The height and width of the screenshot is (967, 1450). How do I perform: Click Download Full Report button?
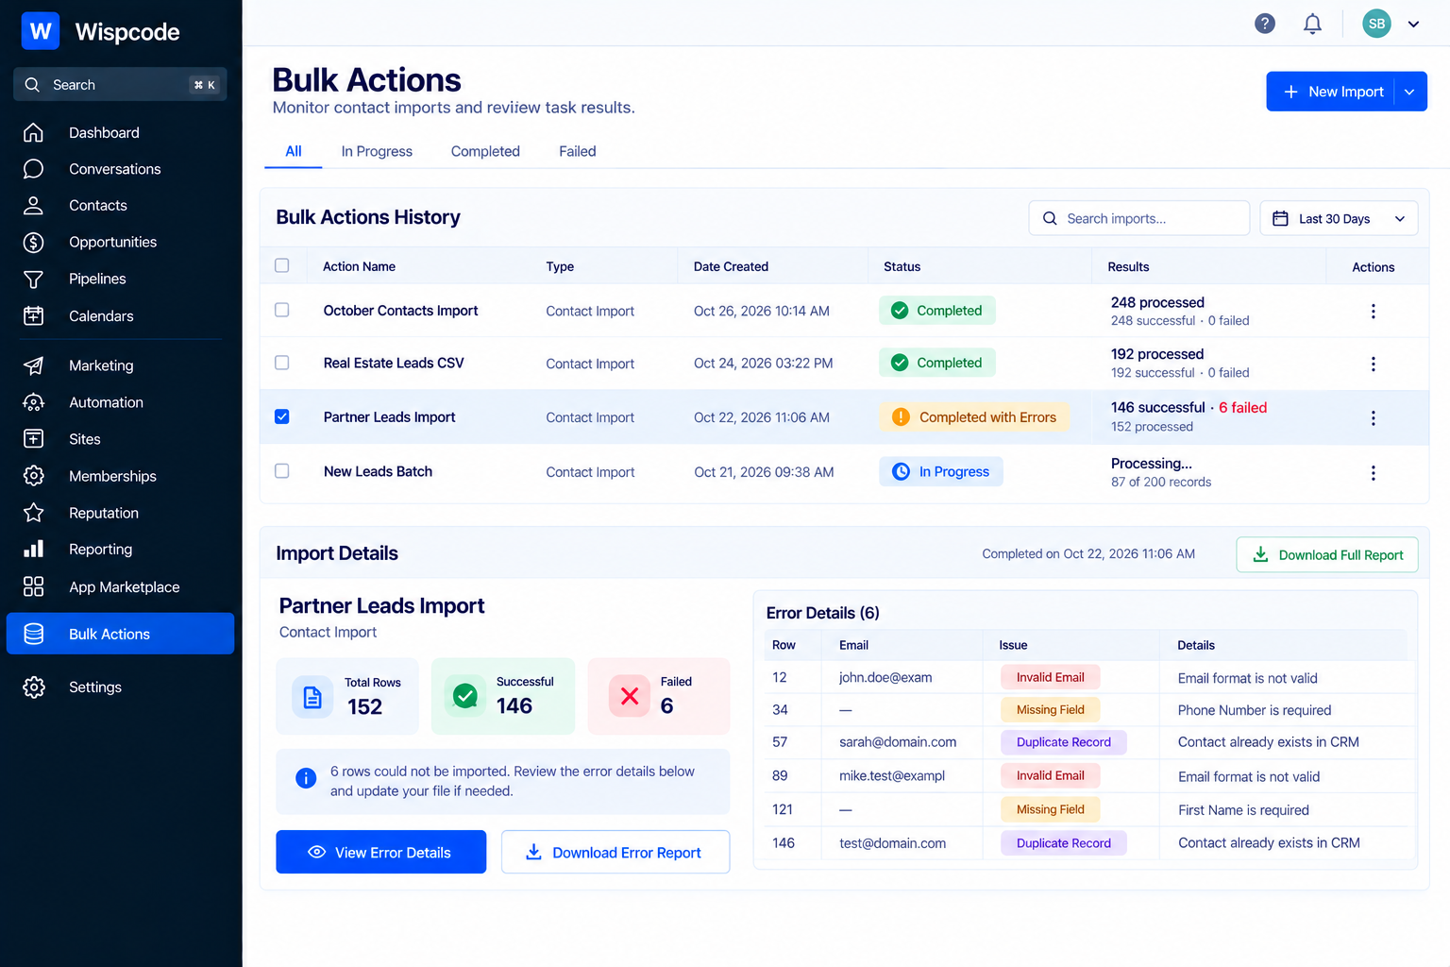1327,554
